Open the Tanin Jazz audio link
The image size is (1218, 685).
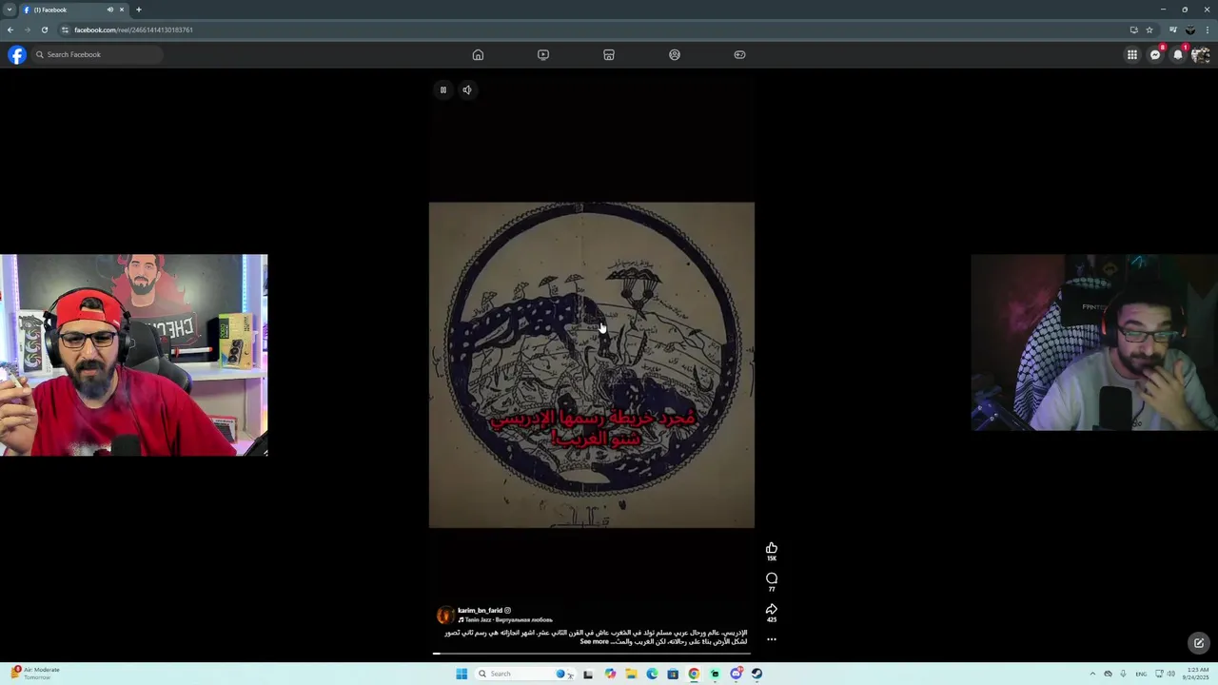[x=505, y=619]
